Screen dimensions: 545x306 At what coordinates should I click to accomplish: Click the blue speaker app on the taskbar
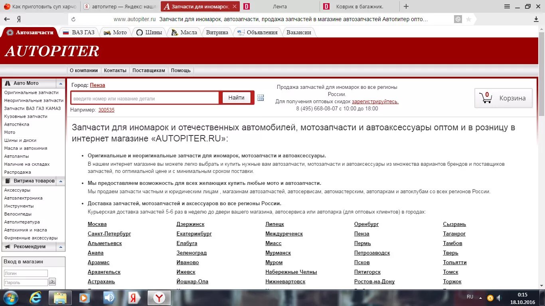(x=109, y=298)
